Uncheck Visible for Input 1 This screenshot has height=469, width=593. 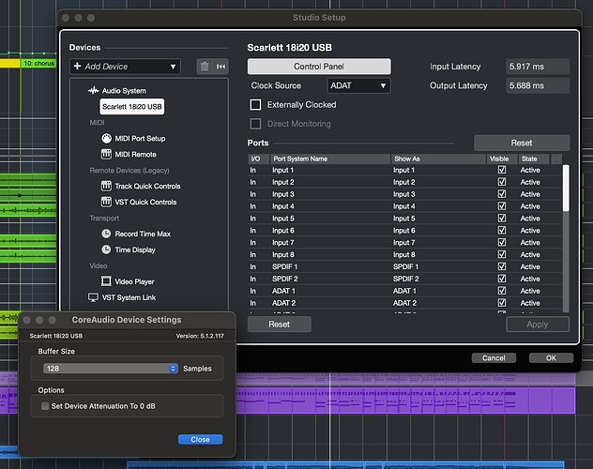(502, 170)
